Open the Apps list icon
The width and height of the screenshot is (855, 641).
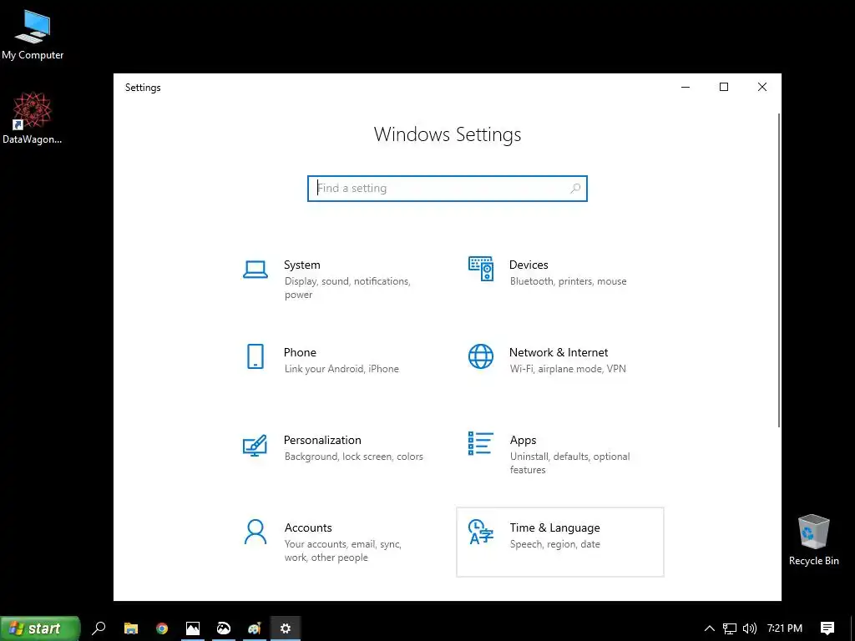click(480, 443)
